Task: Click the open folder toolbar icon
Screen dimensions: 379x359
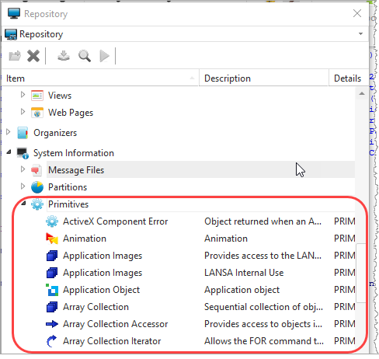Action: (15, 56)
